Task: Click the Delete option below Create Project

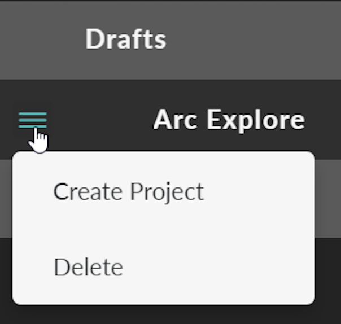Action: pyautogui.click(x=89, y=267)
